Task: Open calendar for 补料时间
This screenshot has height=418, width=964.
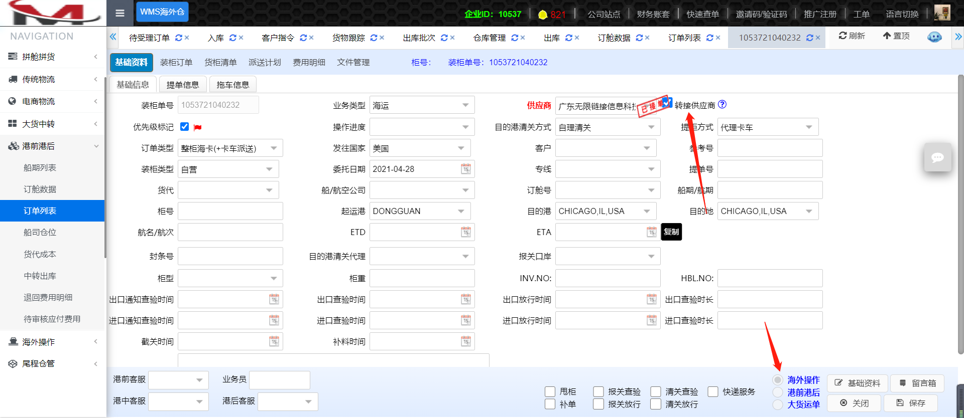Action: (466, 341)
